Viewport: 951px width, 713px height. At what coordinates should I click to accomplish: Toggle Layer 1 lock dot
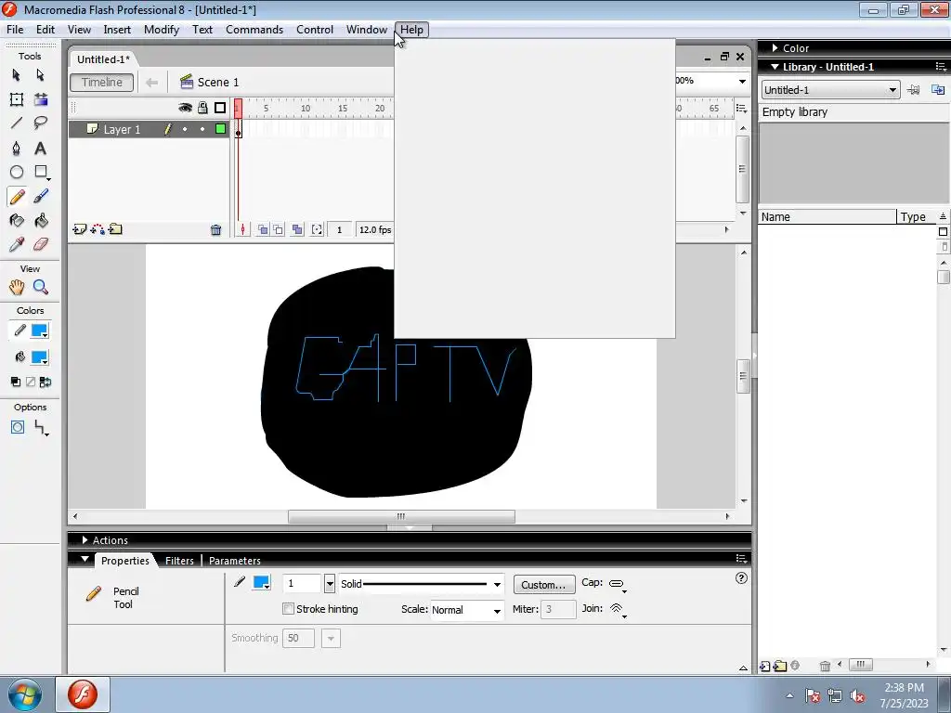(x=202, y=129)
